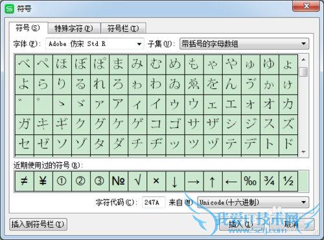Select the katakana character サ
The image size is (324, 240).
(x=194, y=124)
